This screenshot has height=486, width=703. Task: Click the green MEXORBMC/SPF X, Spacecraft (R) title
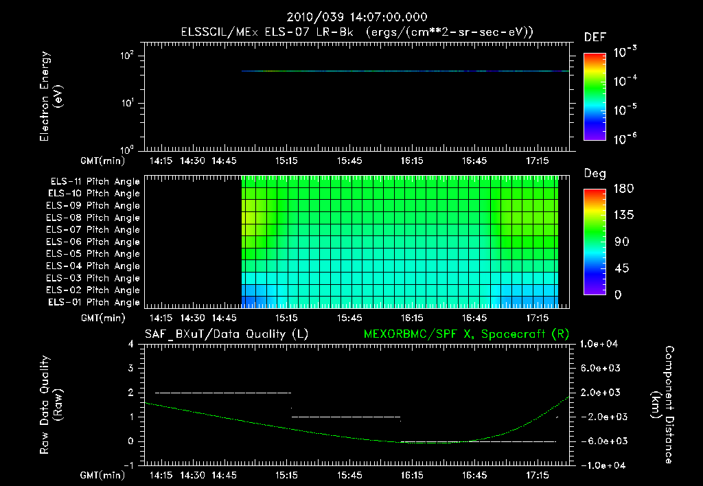(466, 334)
